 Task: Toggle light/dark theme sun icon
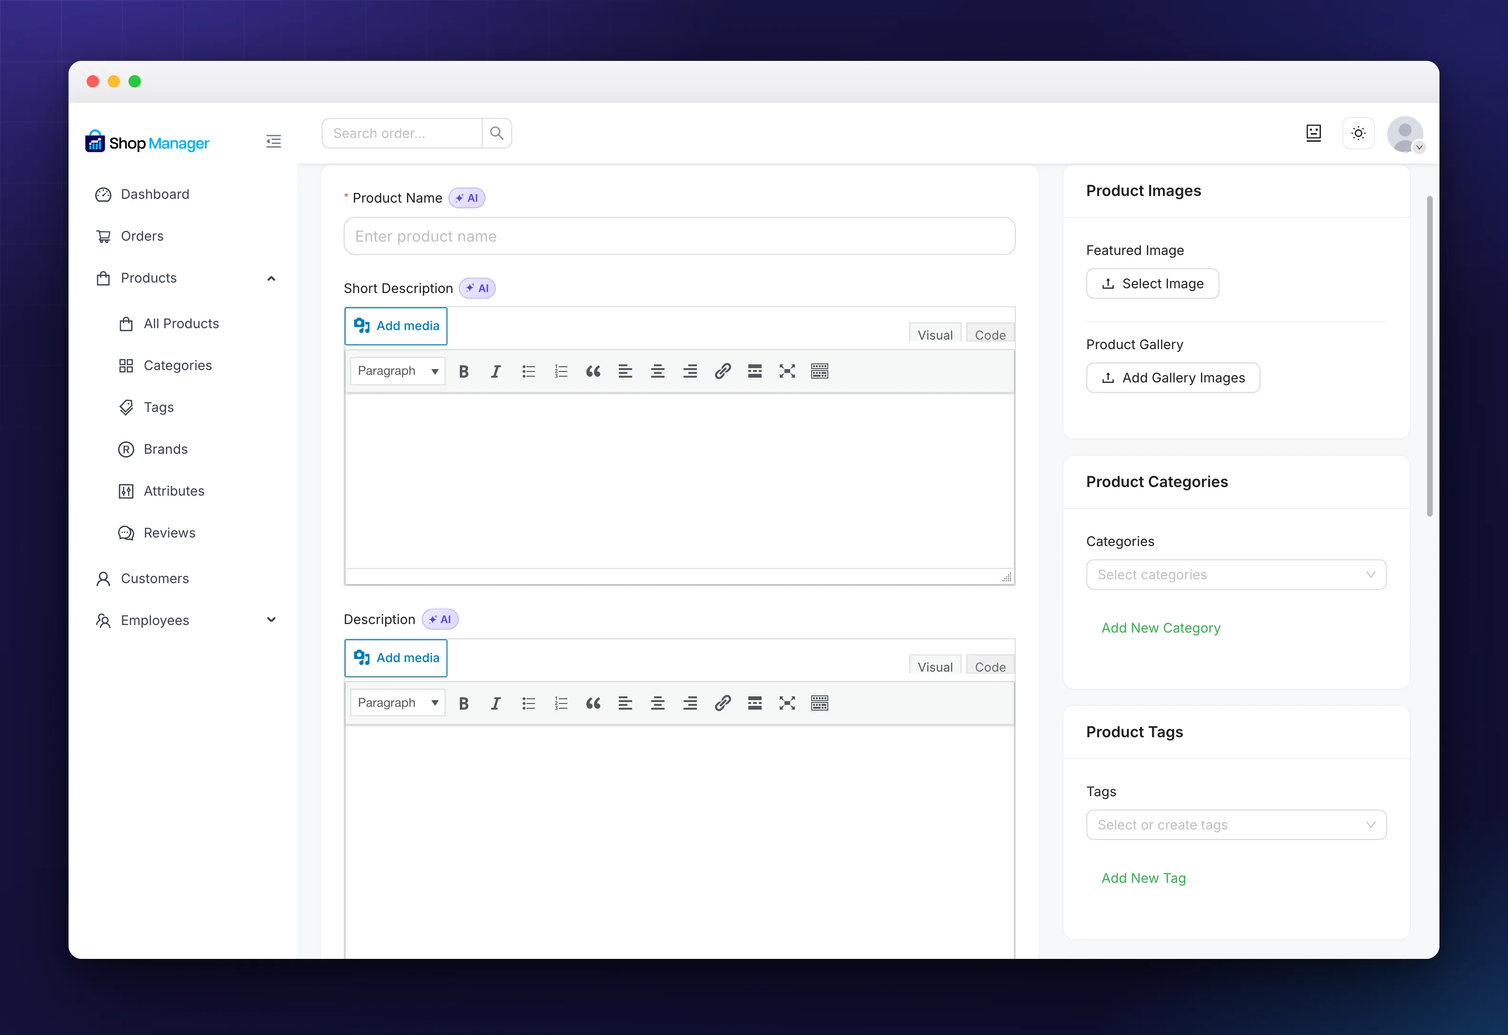(1358, 133)
